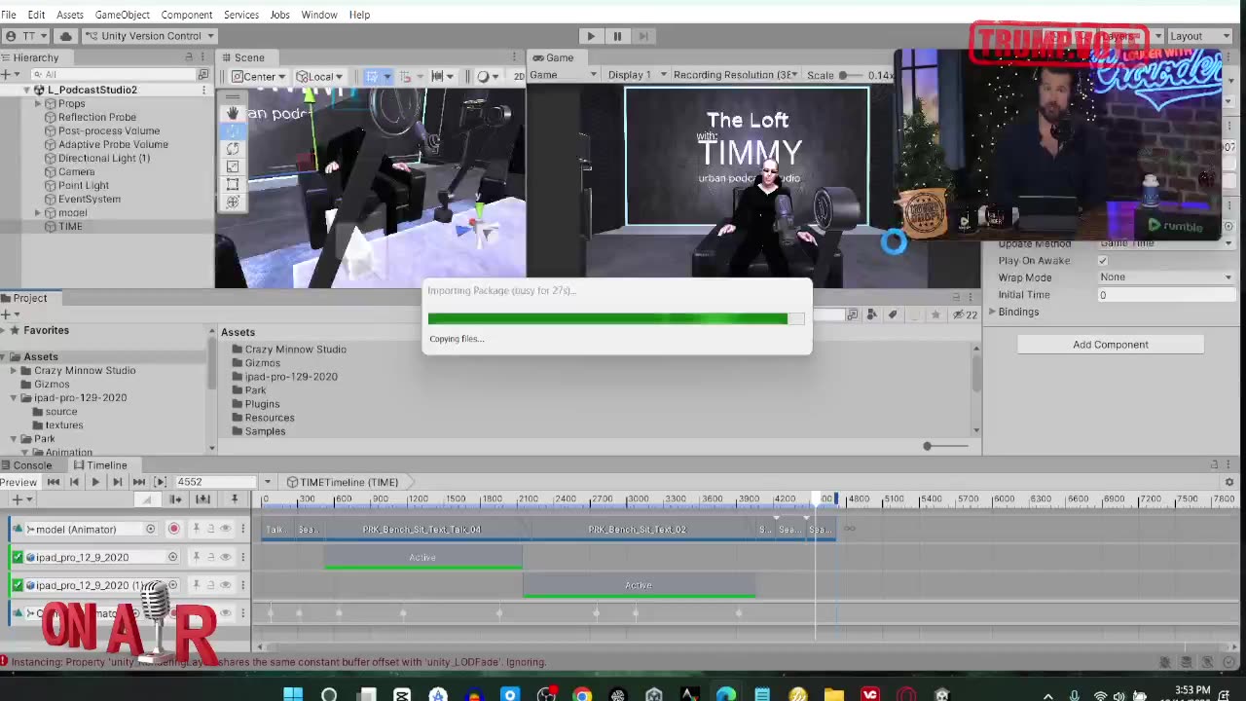Select the Transform tool in Scene view
Screen dimensions: 1246x701
tap(232, 202)
